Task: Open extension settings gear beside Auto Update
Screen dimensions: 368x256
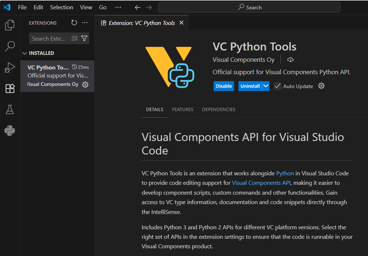Action: 321,86
